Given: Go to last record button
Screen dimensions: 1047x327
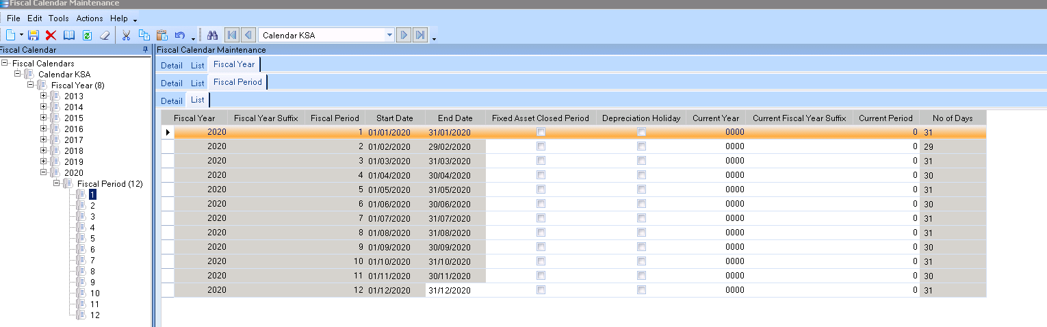Looking at the screenshot, I should pos(420,35).
